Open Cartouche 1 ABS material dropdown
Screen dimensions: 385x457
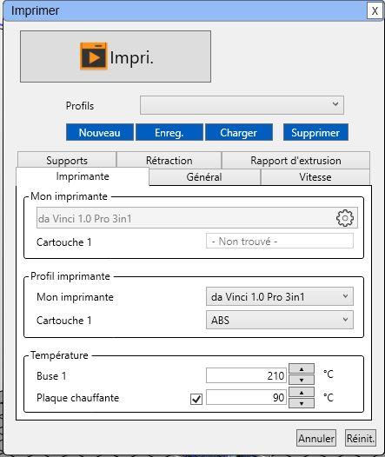[280, 320]
